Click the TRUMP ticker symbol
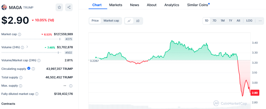The image size is (266, 109). pos(28,7)
